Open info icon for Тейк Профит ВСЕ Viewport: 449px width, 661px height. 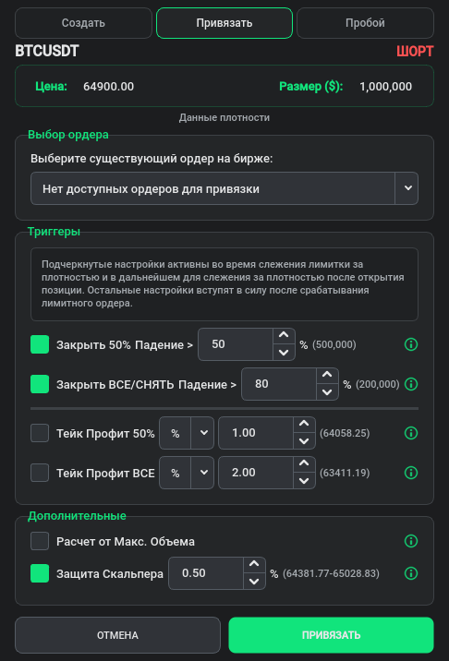pos(410,473)
